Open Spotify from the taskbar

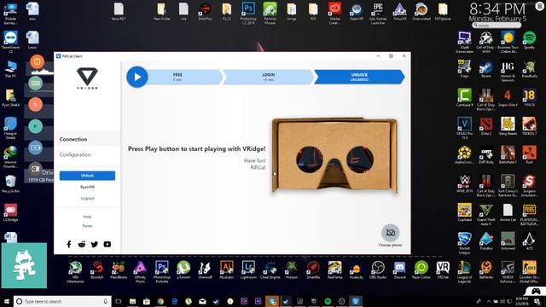coord(328,301)
